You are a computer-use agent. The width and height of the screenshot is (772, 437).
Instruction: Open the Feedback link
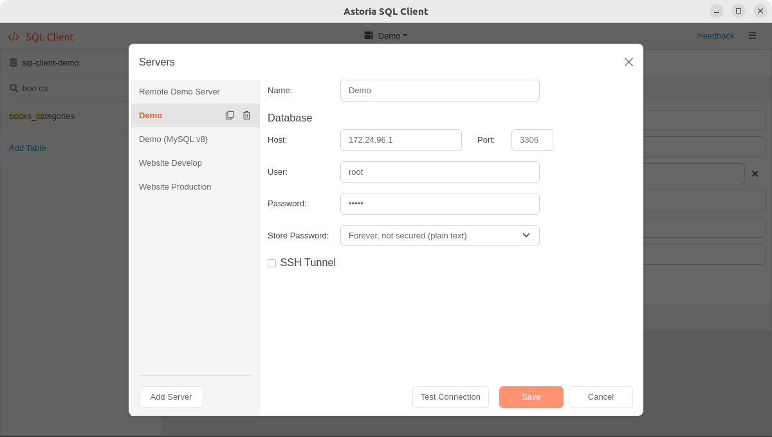tap(716, 35)
